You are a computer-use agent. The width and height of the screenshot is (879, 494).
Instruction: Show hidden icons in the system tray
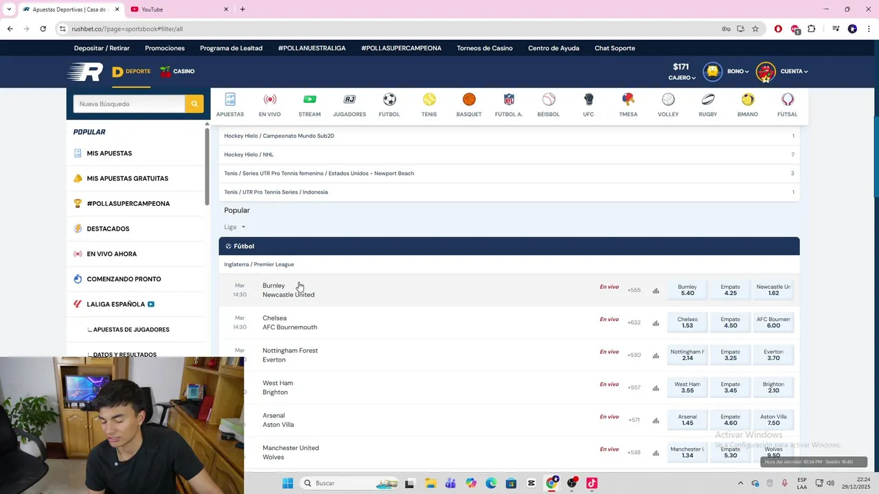740,483
